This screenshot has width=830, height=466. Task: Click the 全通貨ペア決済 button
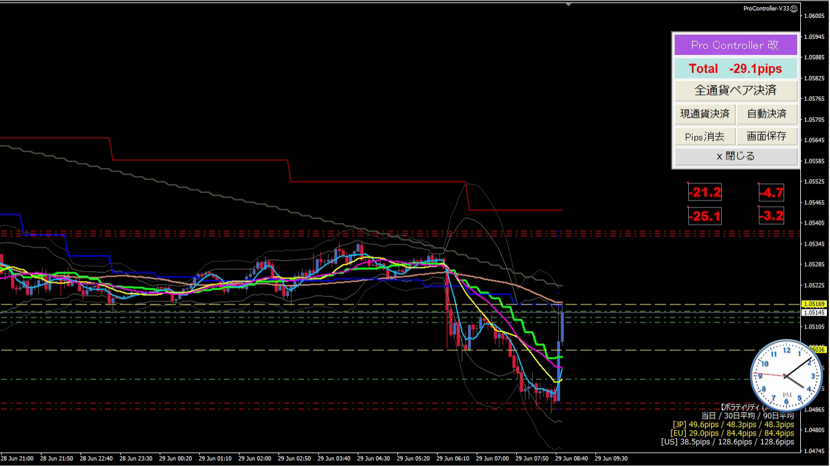pyautogui.click(x=735, y=90)
